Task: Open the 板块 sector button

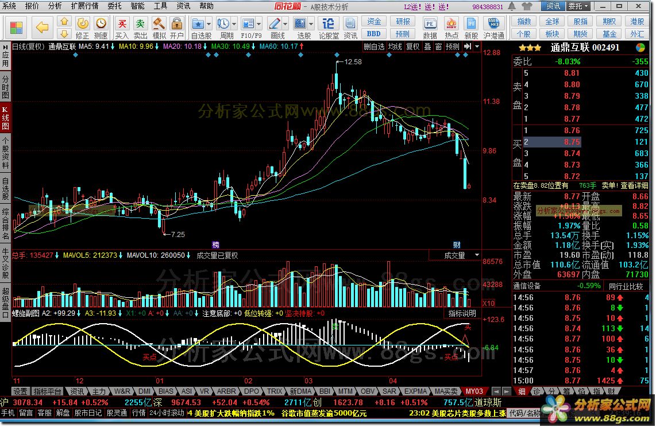Action: point(552,34)
